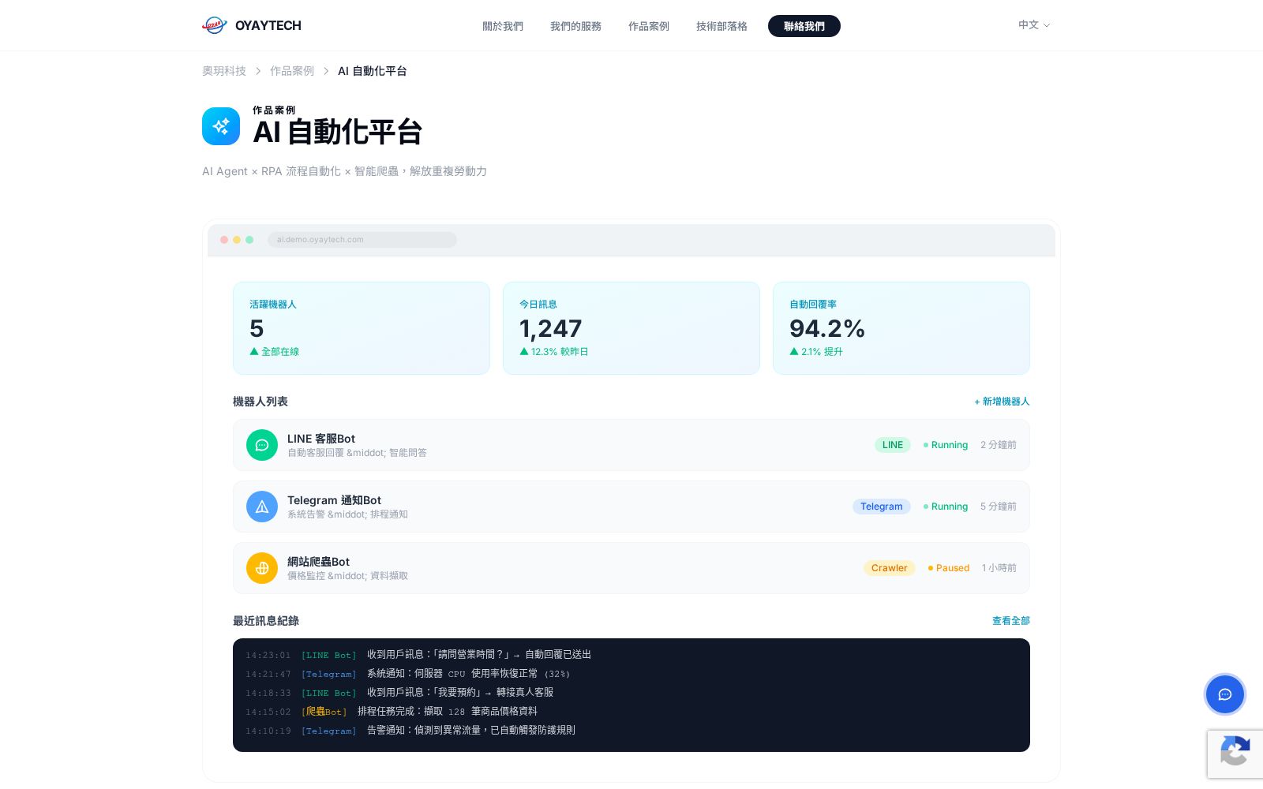The height and width of the screenshot is (789, 1263).
Task: Open 查看全部 for message logs
Action: point(1011,621)
